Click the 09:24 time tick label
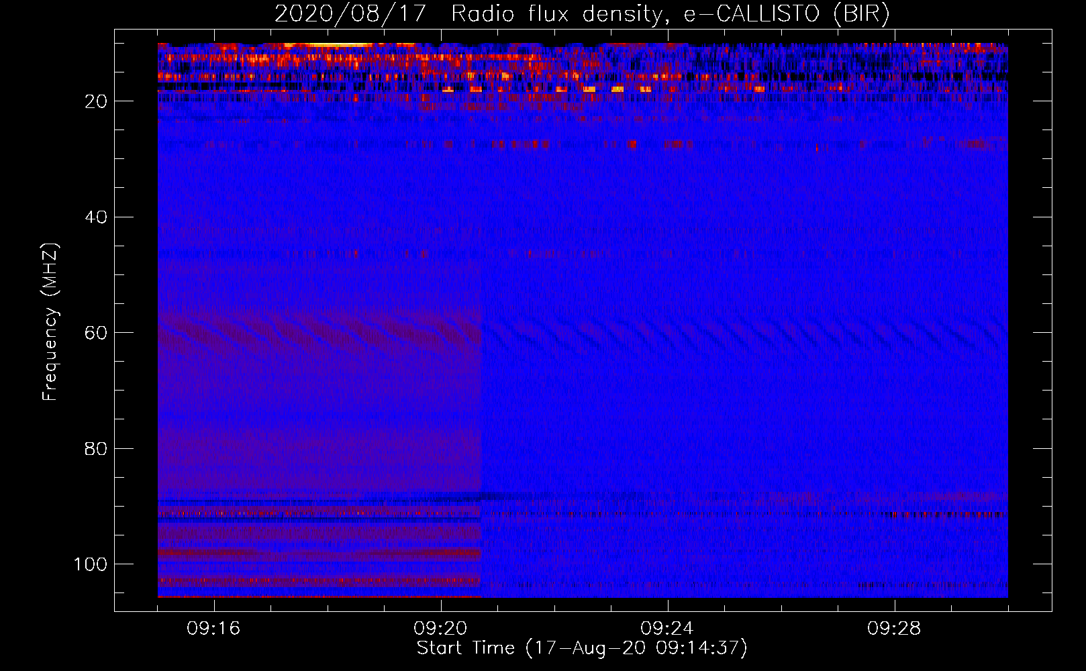The height and width of the screenshot is (671, 1086). point(667,629)
